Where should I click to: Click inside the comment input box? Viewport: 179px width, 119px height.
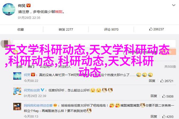point(94,43)
